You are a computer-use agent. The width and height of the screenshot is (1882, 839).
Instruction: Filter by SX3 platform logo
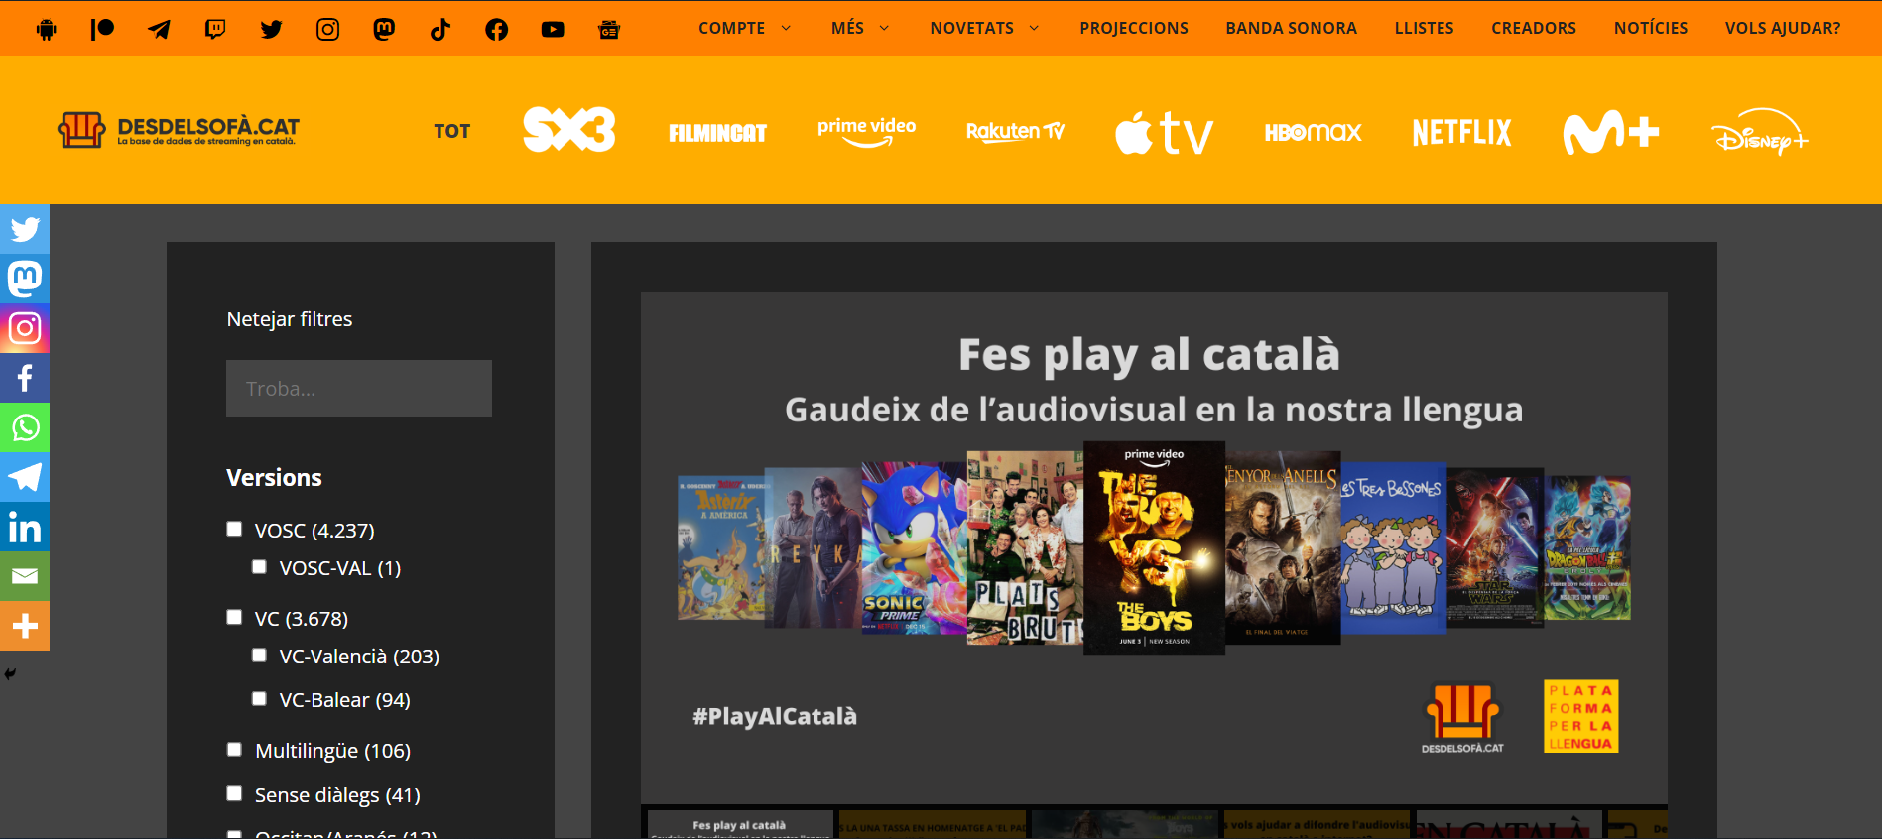(x=569, y=130)
